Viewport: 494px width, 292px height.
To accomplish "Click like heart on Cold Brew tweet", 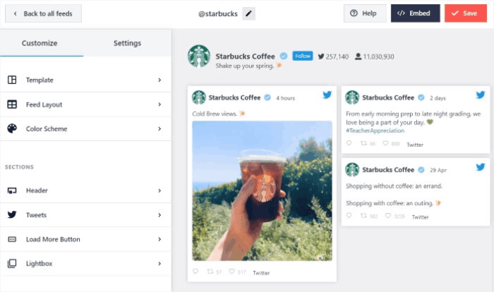I will [232, 271].
